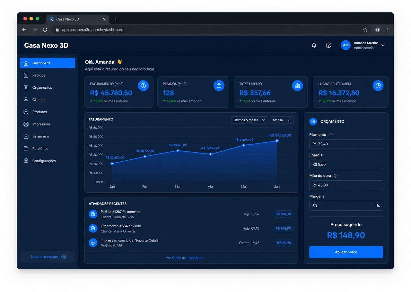
Task: Show help info for Filamento
Action: tap(331, 135)
